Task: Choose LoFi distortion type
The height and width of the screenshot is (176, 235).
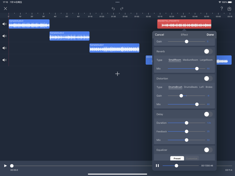Action: pos(201,87)
